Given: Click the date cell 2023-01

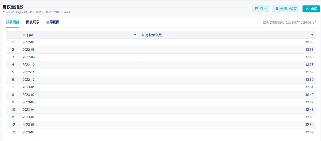Looking at the screenshot, I should coord(79,87).
